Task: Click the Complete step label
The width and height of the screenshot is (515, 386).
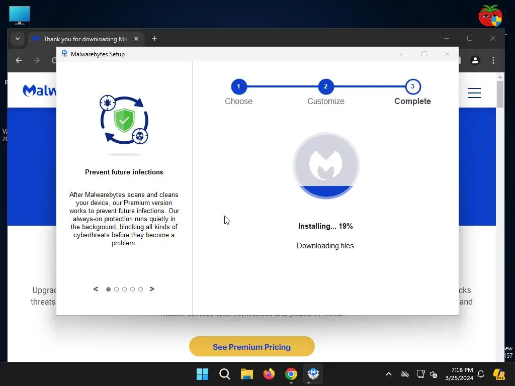Action: click(412, 101)
